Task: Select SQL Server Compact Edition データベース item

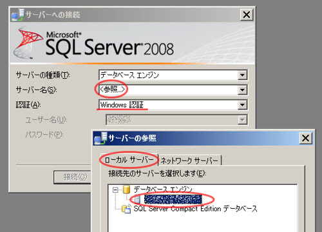Action: coord(195,209)
